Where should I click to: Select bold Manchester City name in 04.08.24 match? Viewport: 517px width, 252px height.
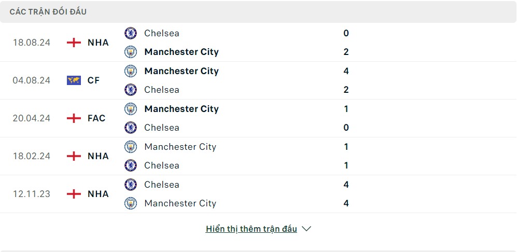181,71
